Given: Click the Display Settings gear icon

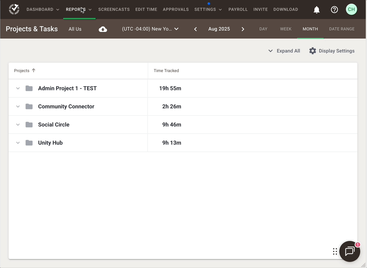Looking at the screenshot, I should pyautogui.click(x=312, y=51).
